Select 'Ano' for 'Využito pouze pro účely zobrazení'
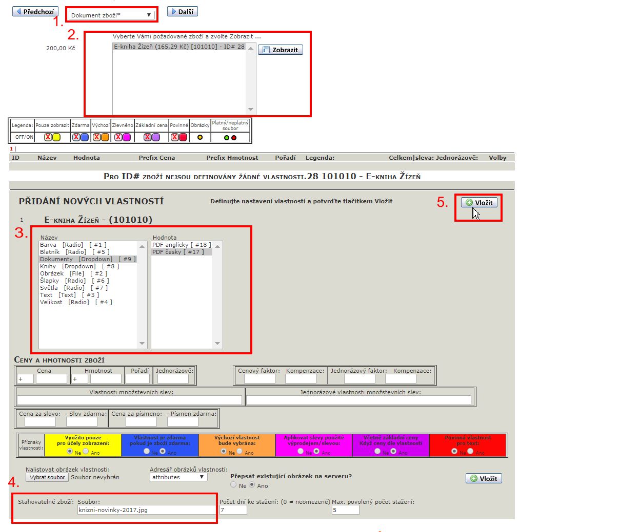 tap(86, 452)
